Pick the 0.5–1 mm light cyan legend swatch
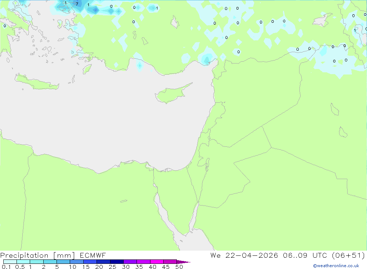This screenshot has width=367, height=269. [x=23, y=262]
